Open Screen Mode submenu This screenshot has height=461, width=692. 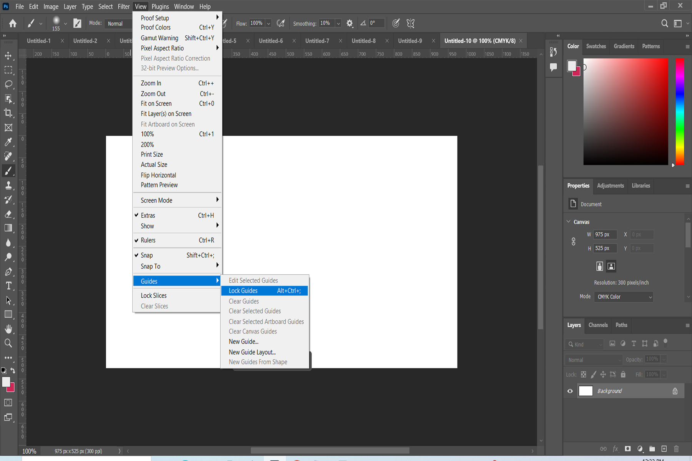[x=177, y=200]
